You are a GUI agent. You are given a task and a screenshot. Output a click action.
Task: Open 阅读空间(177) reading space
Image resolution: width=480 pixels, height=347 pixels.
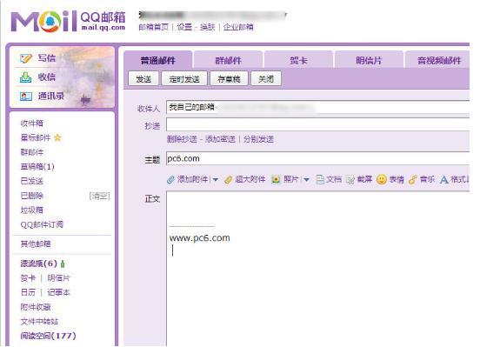(48, 336)
